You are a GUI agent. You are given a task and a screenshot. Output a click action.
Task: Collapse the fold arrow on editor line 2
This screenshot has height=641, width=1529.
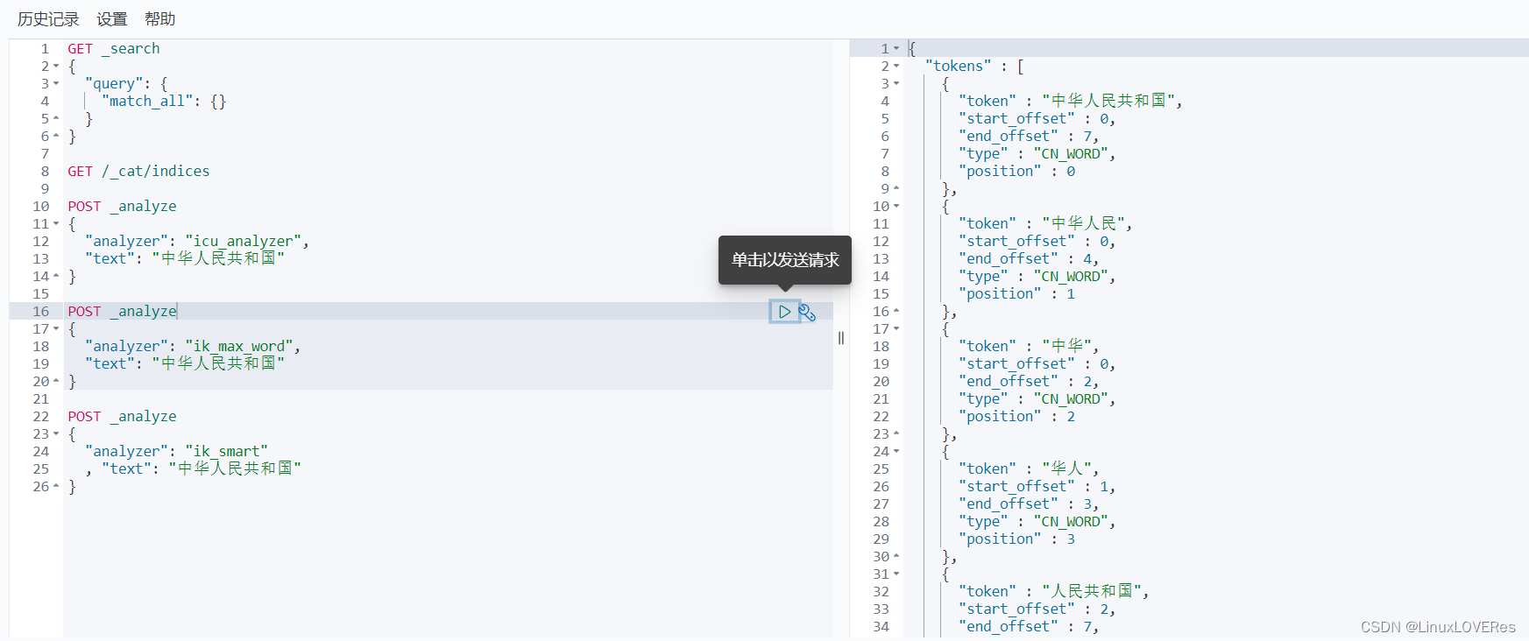click(x=56, y=67)
